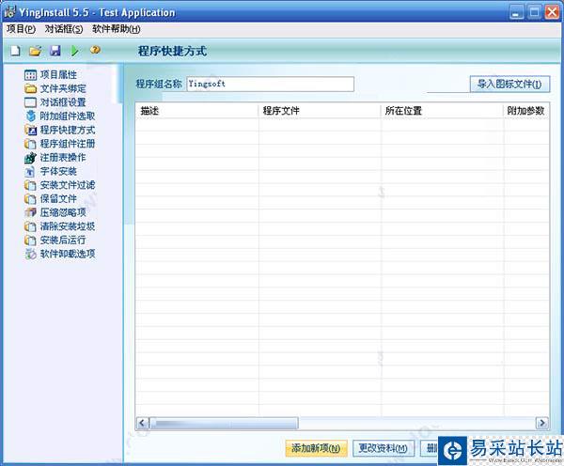564x466 pixels.
Task: Maximize the YingInstall window
Action: (535, 12)
